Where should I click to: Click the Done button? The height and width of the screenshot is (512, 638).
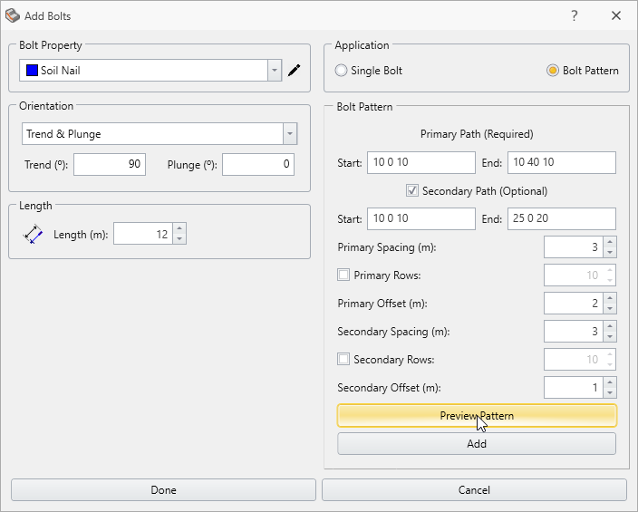163,490
